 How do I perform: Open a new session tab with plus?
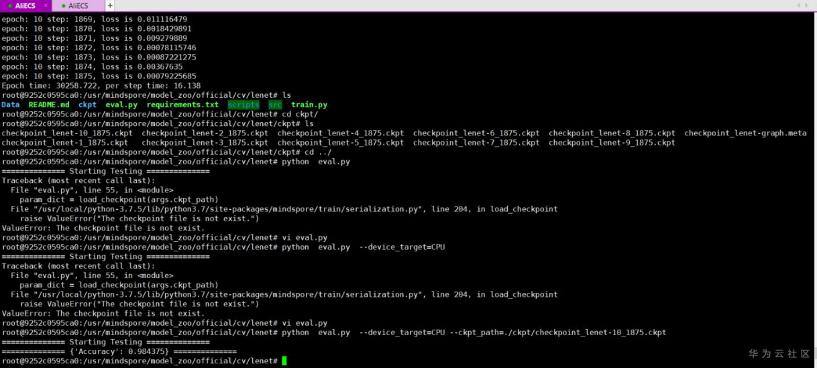point(110,5)
